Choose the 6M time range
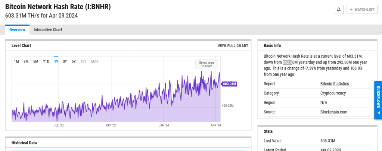 coord(36,61)
